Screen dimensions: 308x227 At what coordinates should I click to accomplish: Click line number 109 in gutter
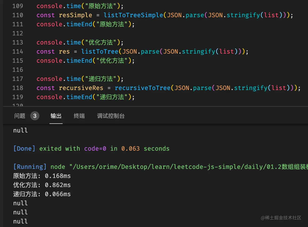(18, 6)
